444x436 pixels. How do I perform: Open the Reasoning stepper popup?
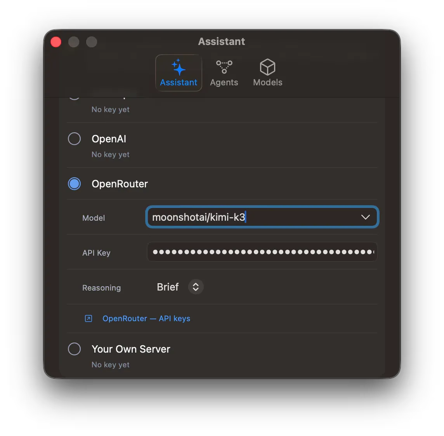(x=196, y=287)
